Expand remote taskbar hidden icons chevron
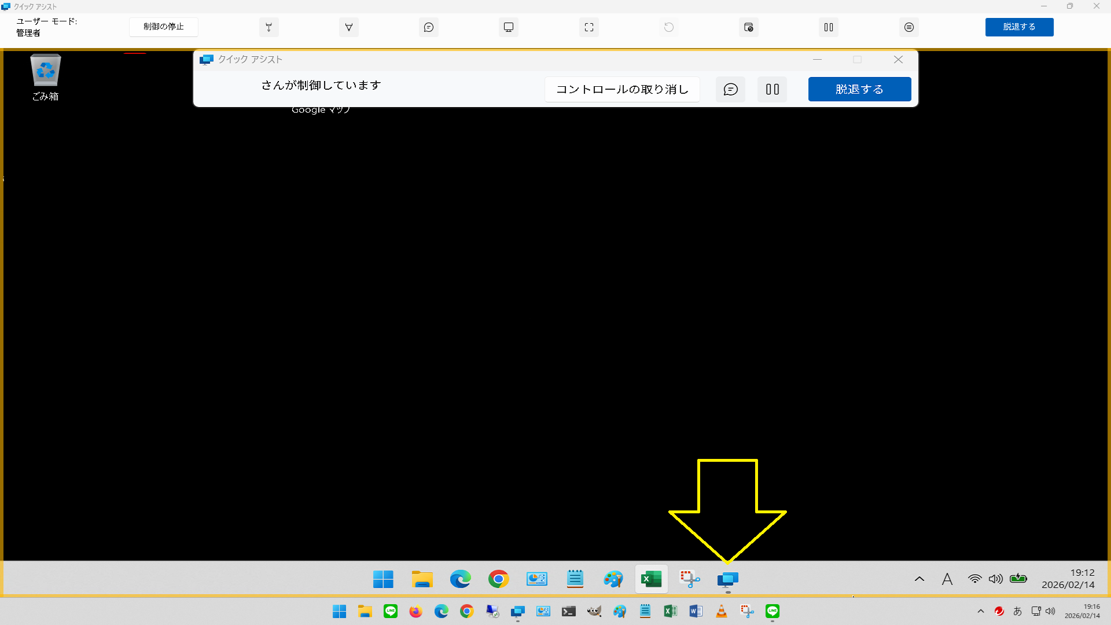The height and width of the screenshot is (625, 1111). [x=919, y=579]
